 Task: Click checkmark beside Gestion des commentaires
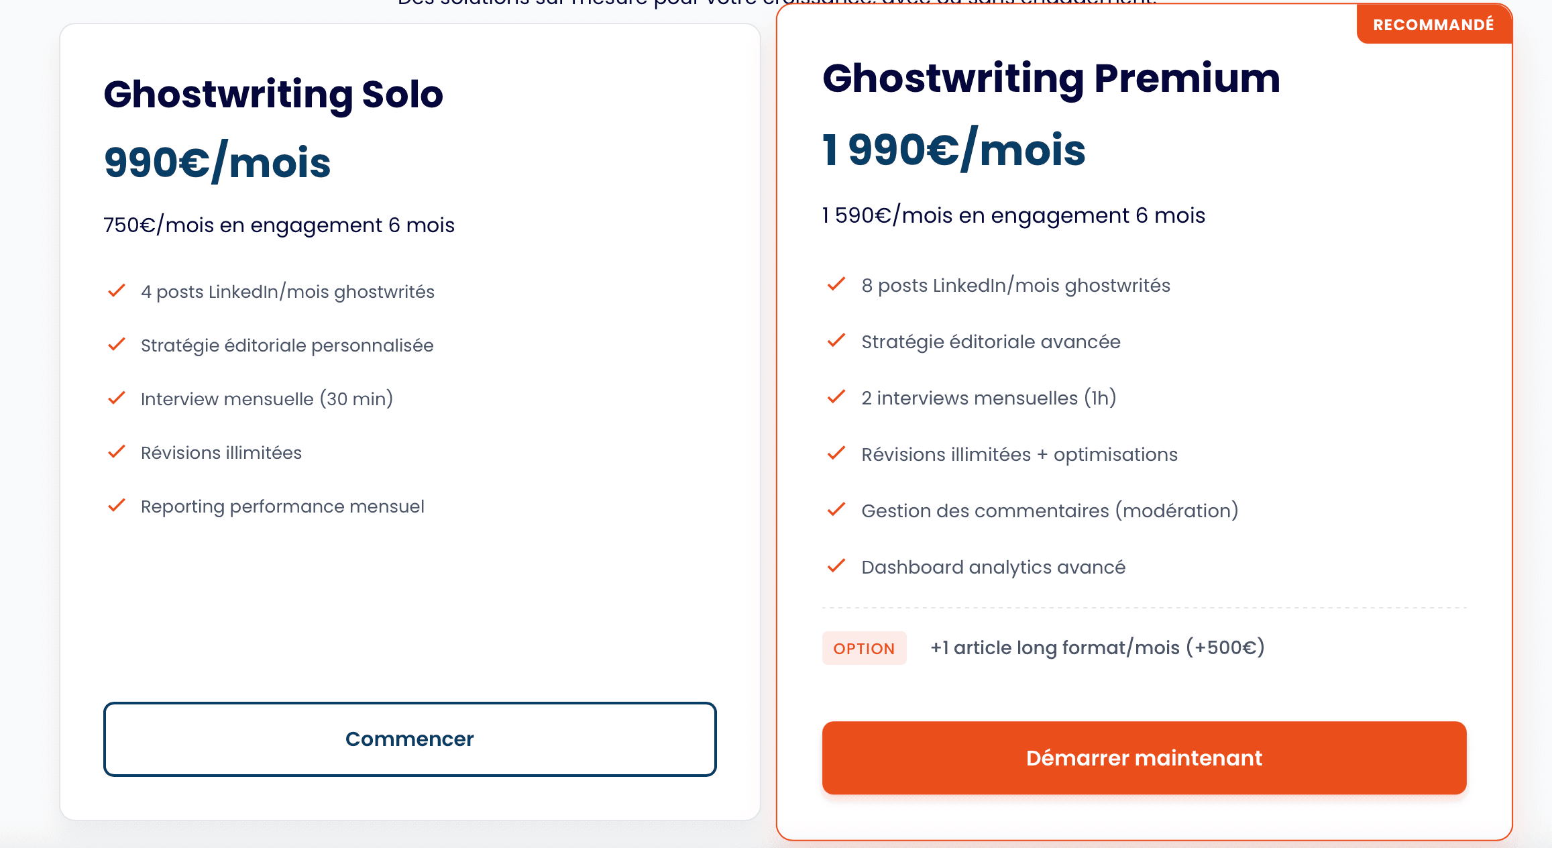[836, 510]
